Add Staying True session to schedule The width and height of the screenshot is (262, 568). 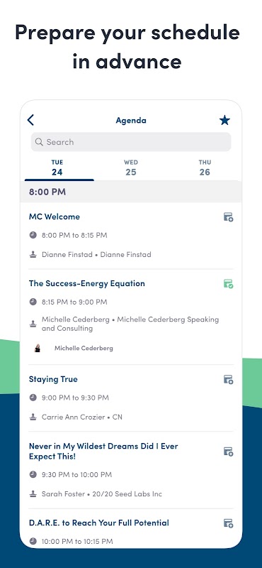coord(228,379)
